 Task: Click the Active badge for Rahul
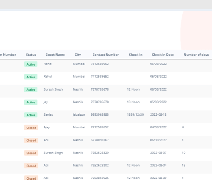[31, 77]
